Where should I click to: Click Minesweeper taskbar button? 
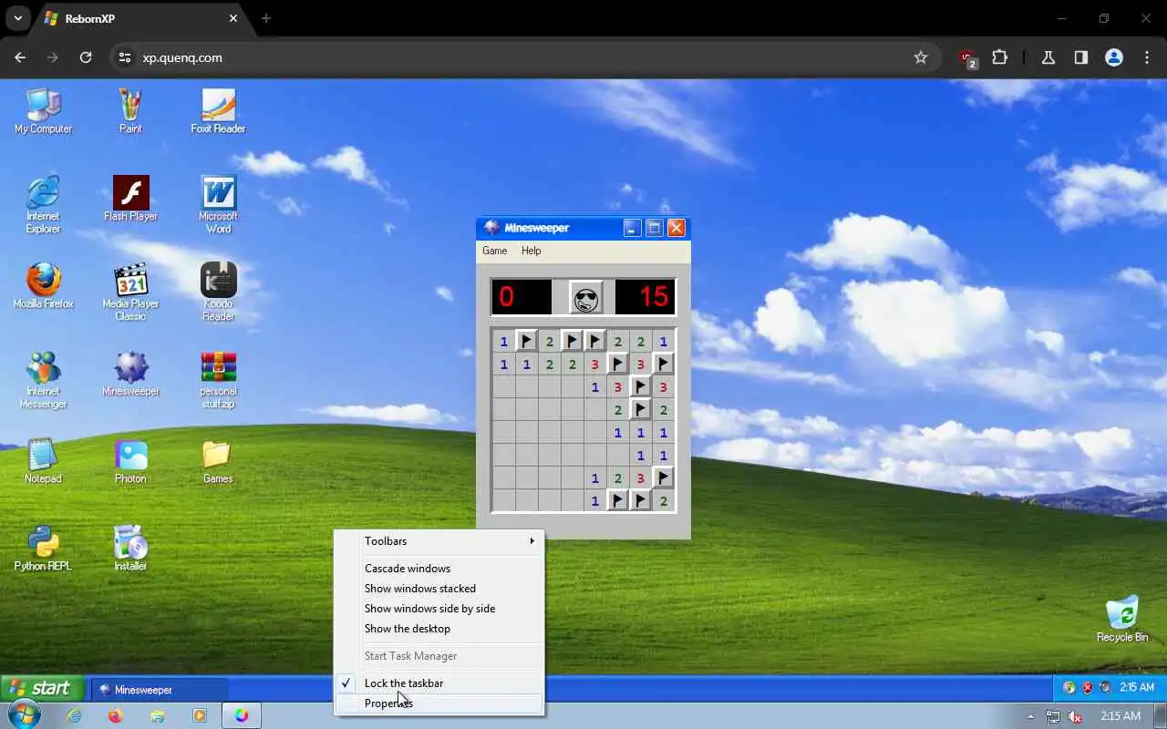[159, 690]
